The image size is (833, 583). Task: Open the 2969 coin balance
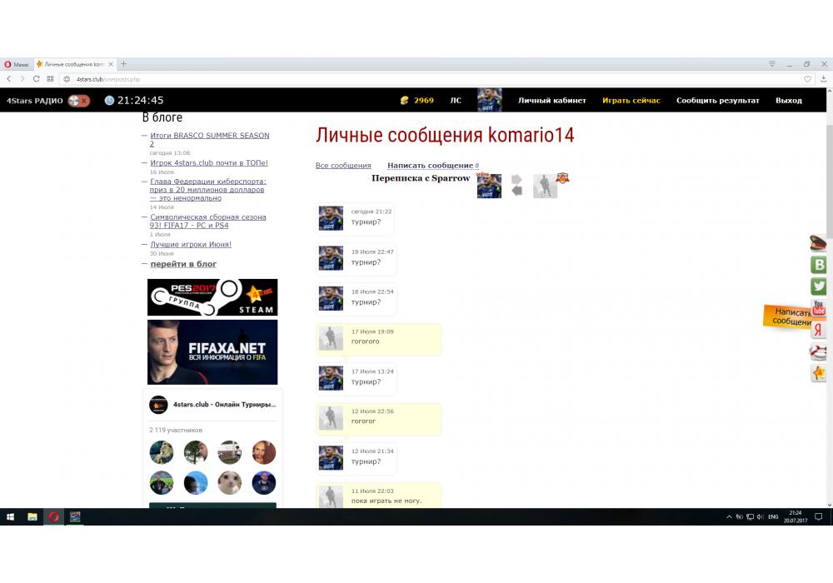point(424,100)
